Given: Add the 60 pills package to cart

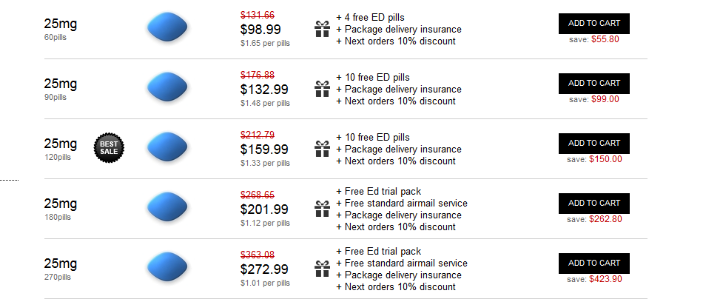Looking at the screenshot, I should [x=593, y=24].
